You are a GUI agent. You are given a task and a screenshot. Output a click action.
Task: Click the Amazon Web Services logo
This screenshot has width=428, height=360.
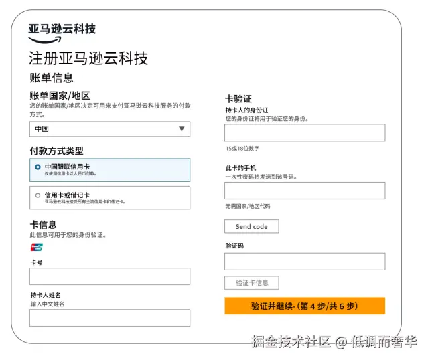(62, 33)
